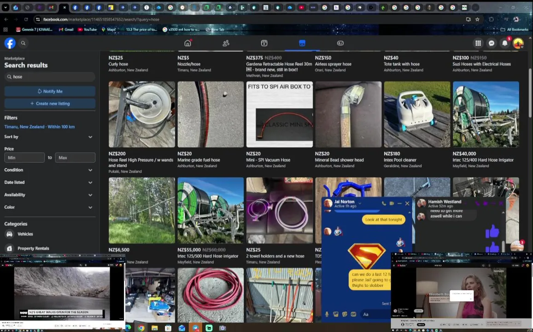Open the Notifications bell icon
The height and width of the screenshot is (332, 533).
[x=505, y=43]
